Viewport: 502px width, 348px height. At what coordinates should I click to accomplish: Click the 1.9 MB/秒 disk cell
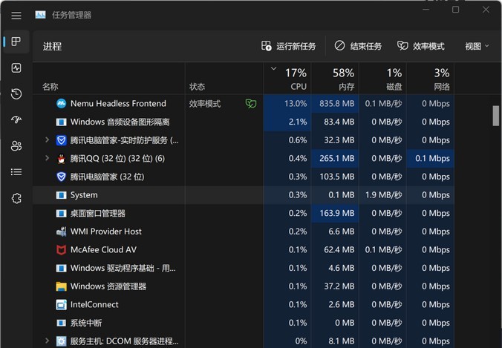point(382,195)
